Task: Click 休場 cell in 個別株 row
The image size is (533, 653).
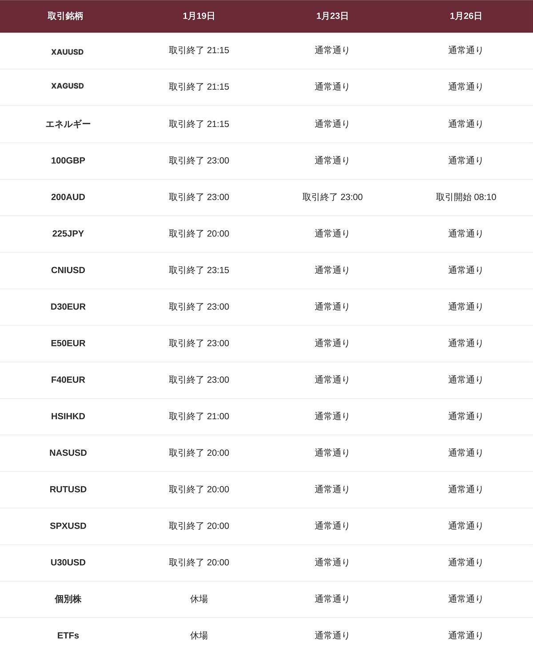Action: tap(199, 599)
